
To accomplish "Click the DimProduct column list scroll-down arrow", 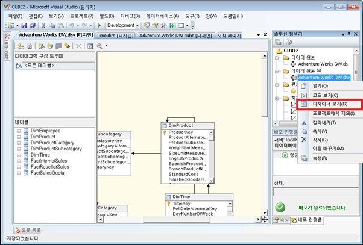I will 211,181.
